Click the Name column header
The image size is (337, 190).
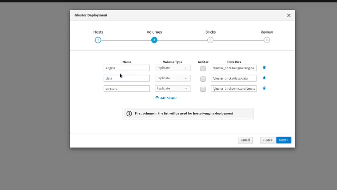(x=127, y=62)
